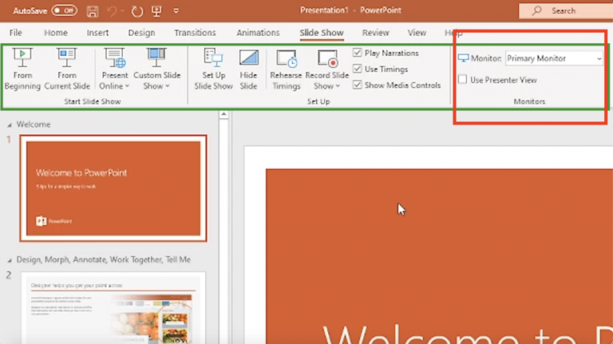Expand Record Slide Show dropdown arrow

point(338,86)
